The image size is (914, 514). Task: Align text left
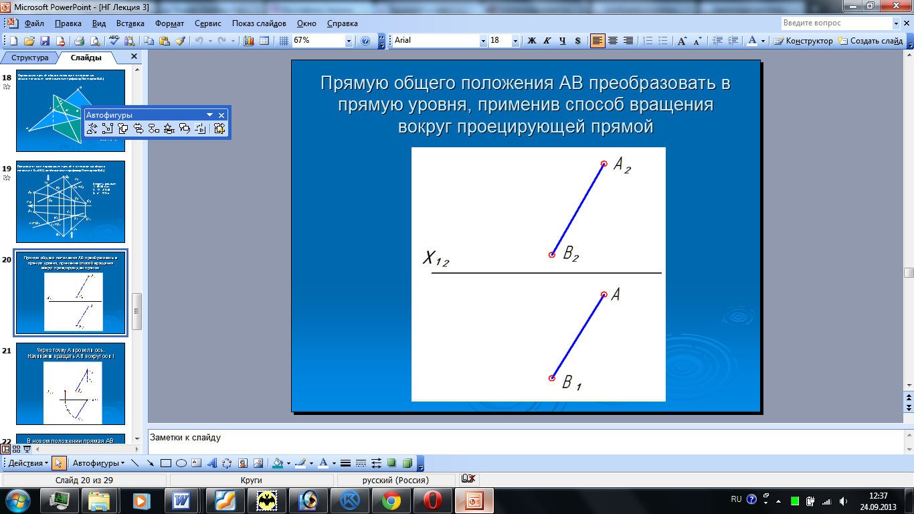[x=598, y=41]
